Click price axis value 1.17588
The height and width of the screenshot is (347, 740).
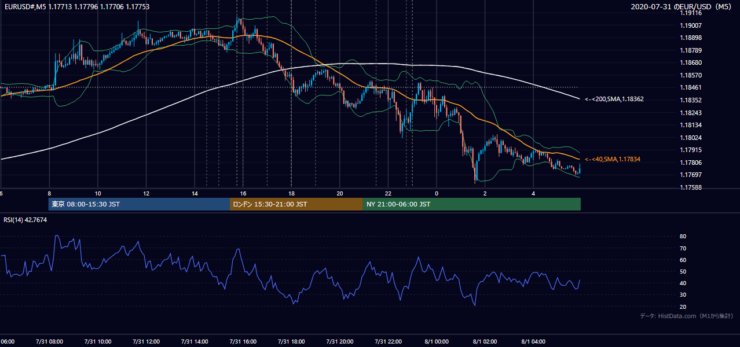click(x=690, y=187)
